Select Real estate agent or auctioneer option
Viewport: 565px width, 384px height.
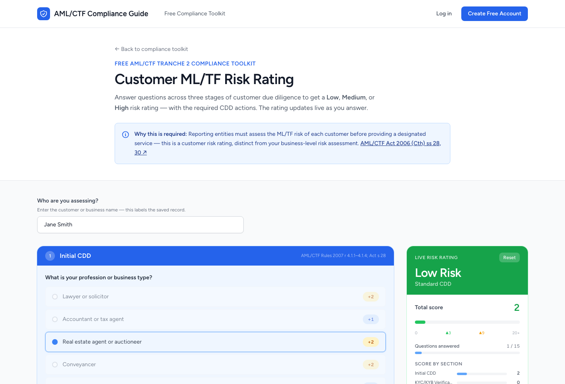[x=216, y=342]
